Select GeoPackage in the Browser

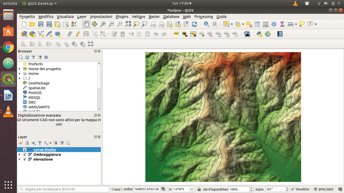coord(39,83)
